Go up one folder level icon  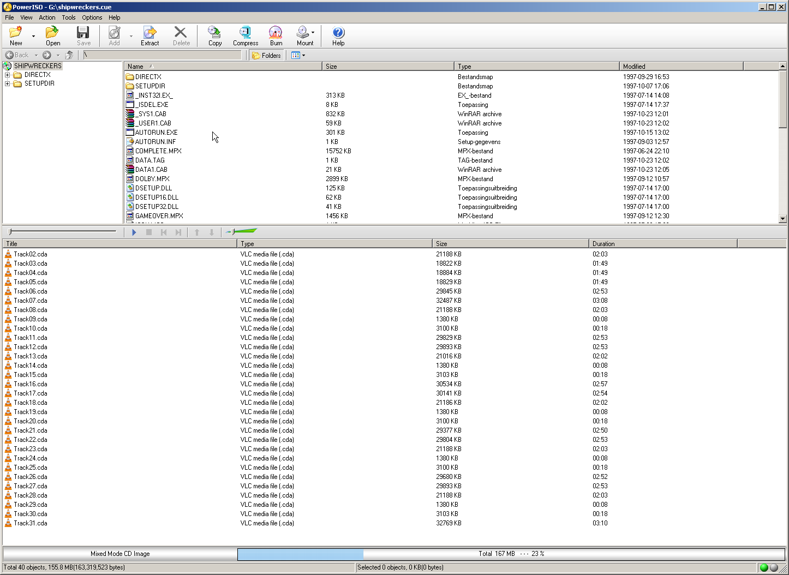pos(69,55)
